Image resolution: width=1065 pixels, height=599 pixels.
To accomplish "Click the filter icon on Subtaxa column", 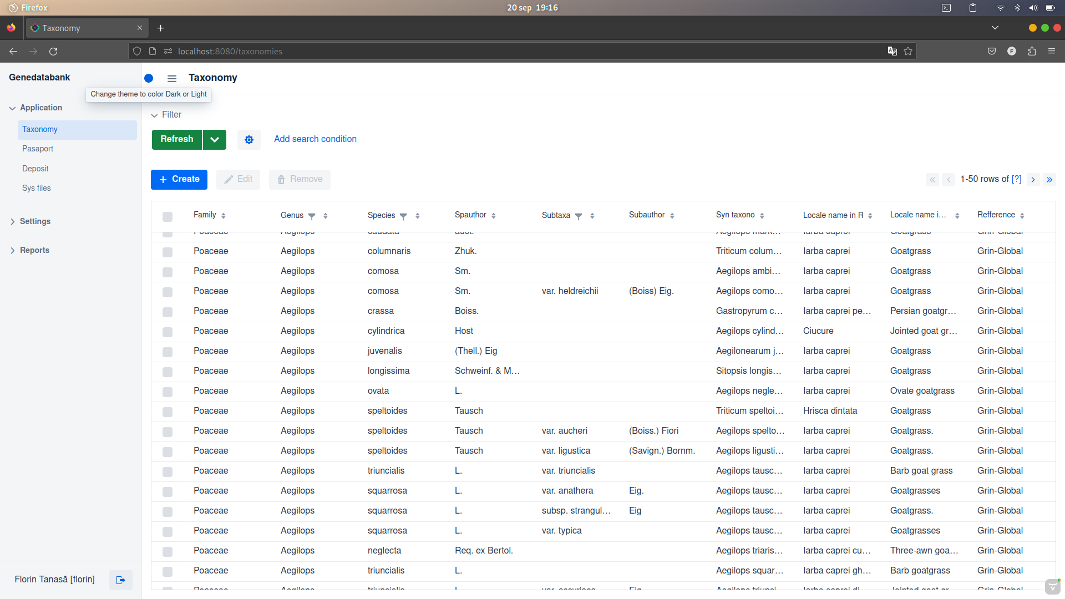I will tap(578, 215).
